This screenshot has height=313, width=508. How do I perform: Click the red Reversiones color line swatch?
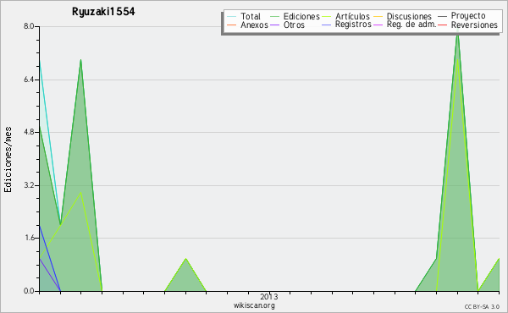[x=443, y=25]
